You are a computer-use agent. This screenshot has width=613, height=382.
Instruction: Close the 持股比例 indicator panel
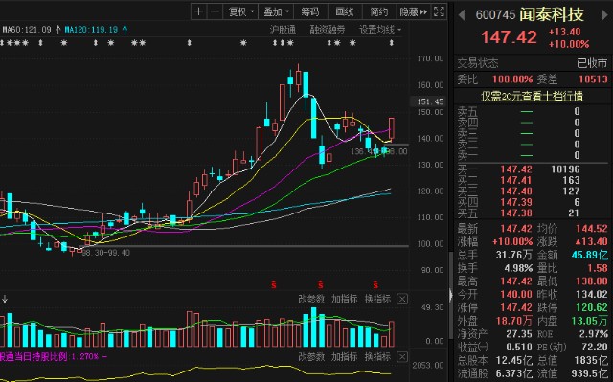point(402,356)
